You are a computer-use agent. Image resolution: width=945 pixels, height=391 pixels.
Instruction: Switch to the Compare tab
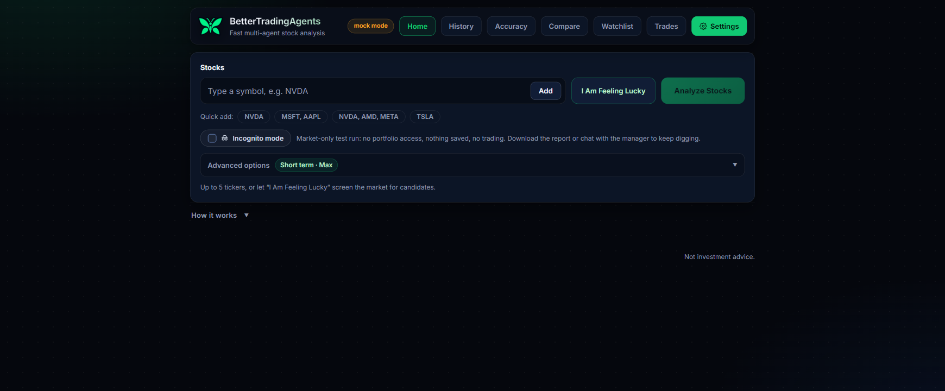pos(564,26)
